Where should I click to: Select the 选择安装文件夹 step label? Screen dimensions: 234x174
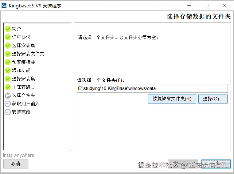click(x=28, y=54)
